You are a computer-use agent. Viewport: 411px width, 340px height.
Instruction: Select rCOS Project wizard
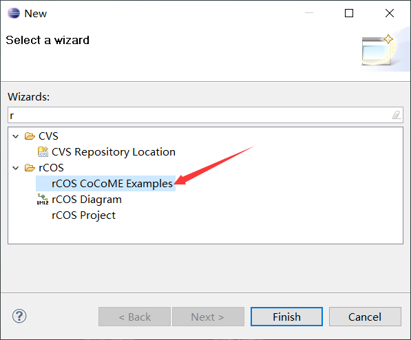pos(83,215)
